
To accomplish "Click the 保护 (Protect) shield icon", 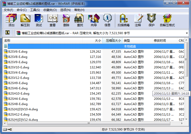I will [x=151, y=18].
